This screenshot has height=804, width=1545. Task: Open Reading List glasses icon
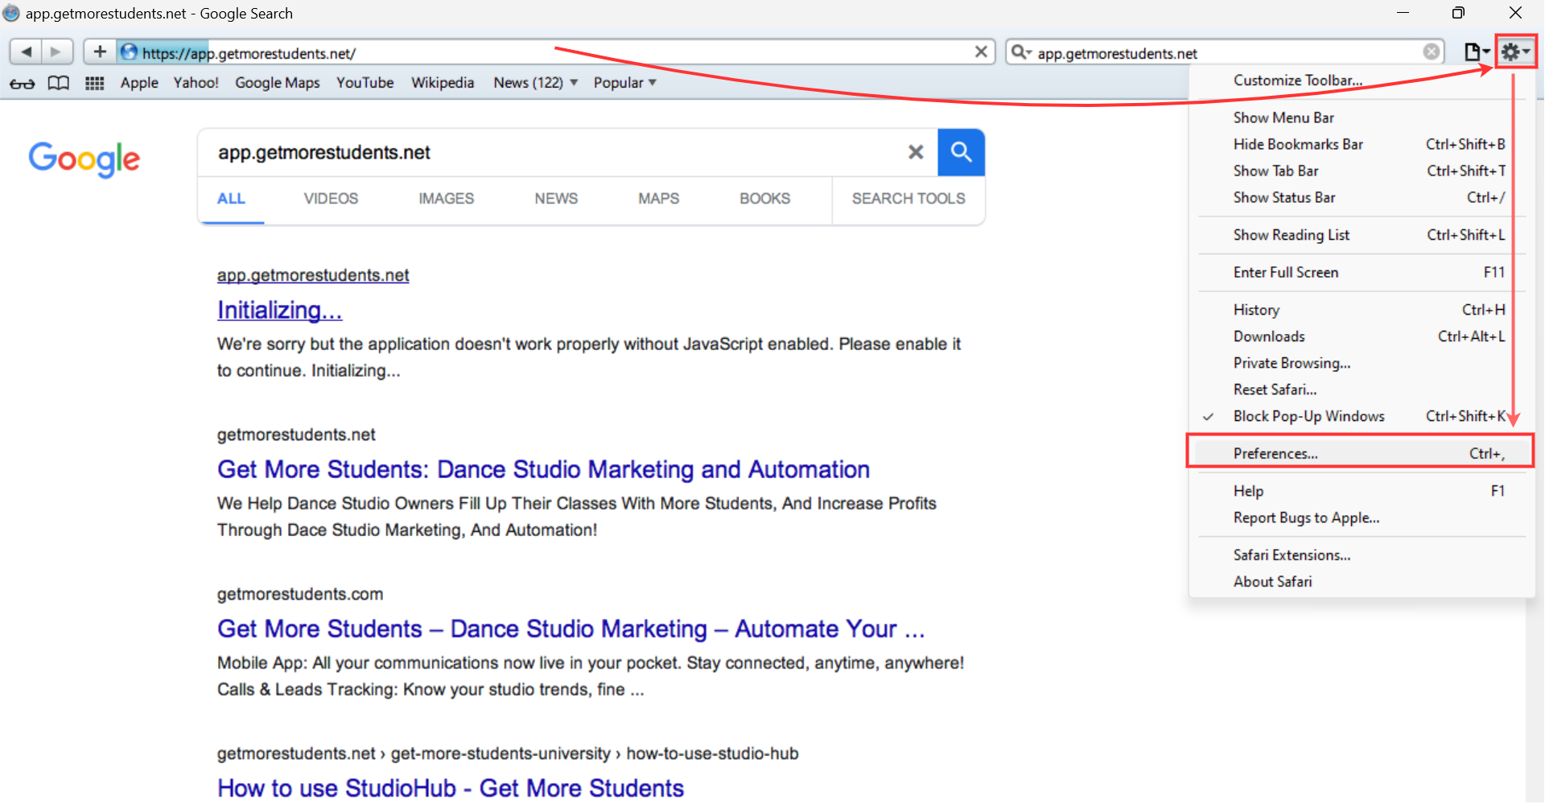(23, 83)
